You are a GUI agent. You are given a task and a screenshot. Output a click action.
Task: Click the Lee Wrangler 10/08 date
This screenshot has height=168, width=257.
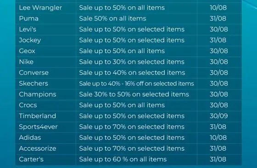[218, 8]
